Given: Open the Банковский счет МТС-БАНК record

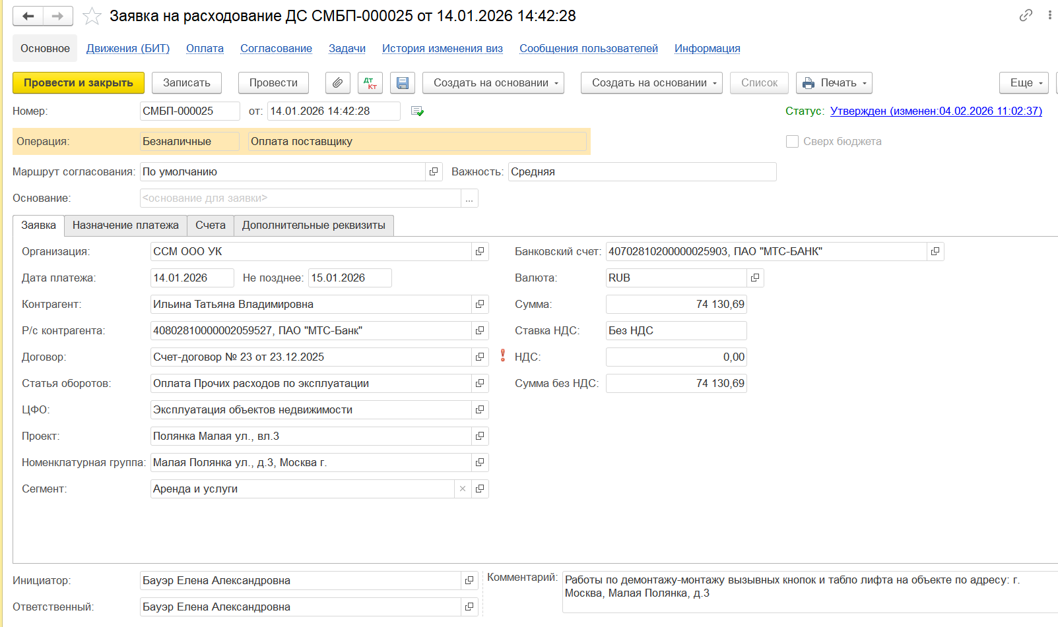Looking at the screenshot, I should pos(935,252).
